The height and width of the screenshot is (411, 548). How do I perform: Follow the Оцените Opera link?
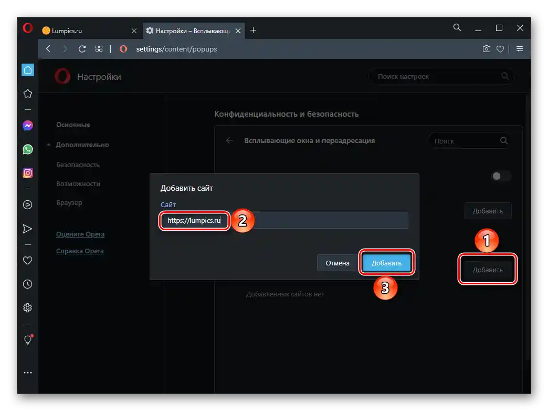pyautogui.click(x=80, y=234)
